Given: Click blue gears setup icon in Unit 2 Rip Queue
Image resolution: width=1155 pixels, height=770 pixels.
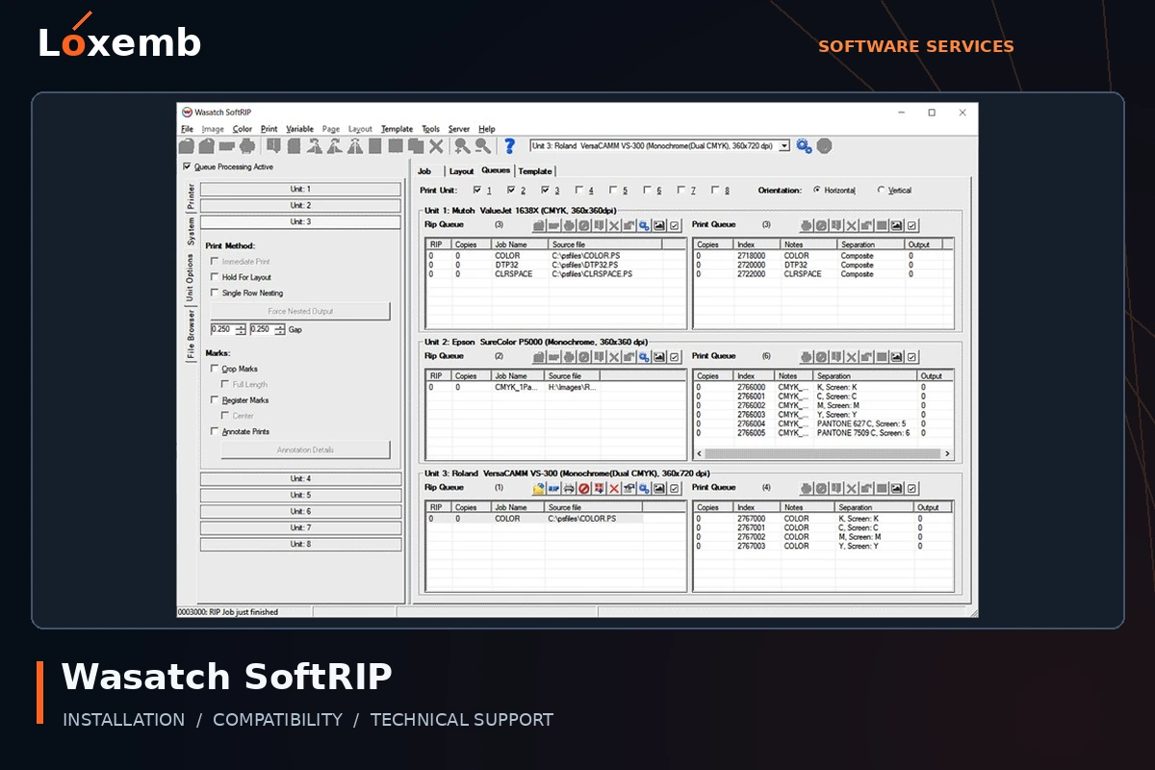Looking at the screenshot, I should point(643,356).
